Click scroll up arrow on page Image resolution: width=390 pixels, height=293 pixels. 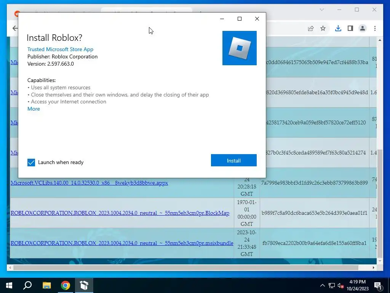tap(380, 40)
